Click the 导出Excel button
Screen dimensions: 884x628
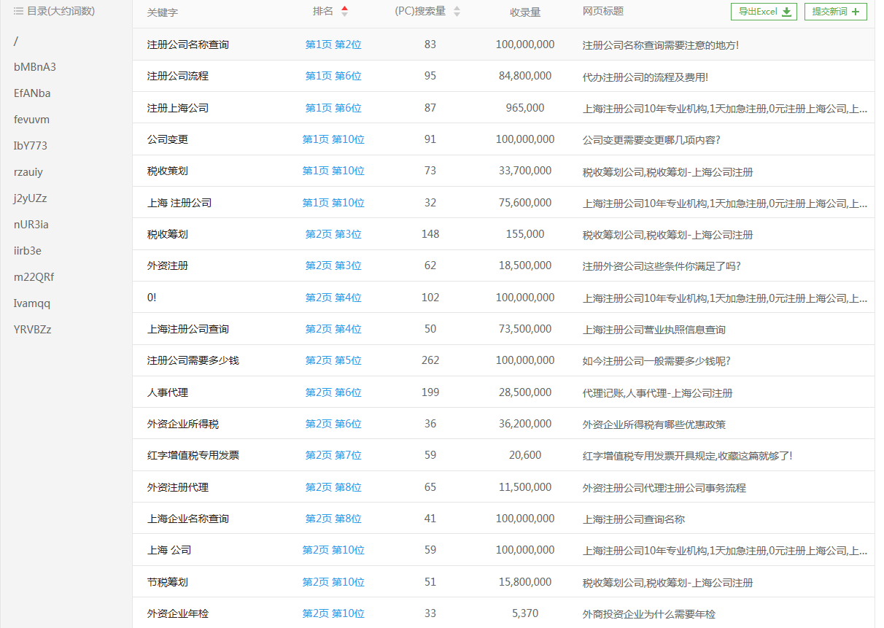pos(764,12)
